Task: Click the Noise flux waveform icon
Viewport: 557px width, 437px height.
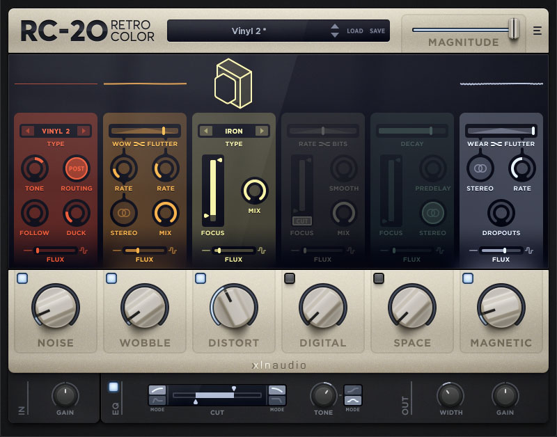Action: [84, 251]
